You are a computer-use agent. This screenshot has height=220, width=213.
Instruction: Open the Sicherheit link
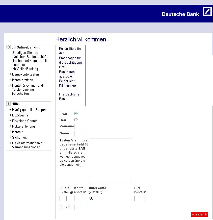(19, 137)
